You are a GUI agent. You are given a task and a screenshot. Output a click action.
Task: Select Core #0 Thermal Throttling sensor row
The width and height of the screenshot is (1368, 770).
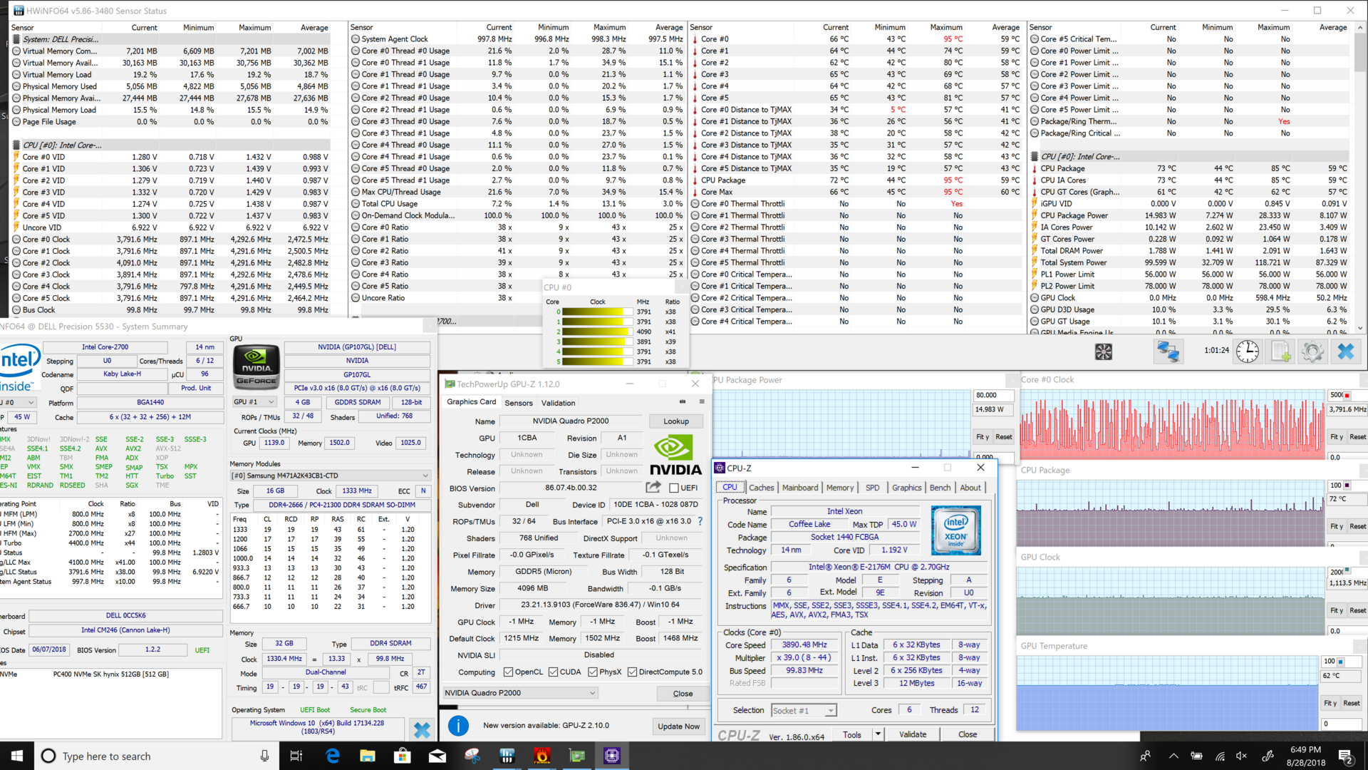856,204
